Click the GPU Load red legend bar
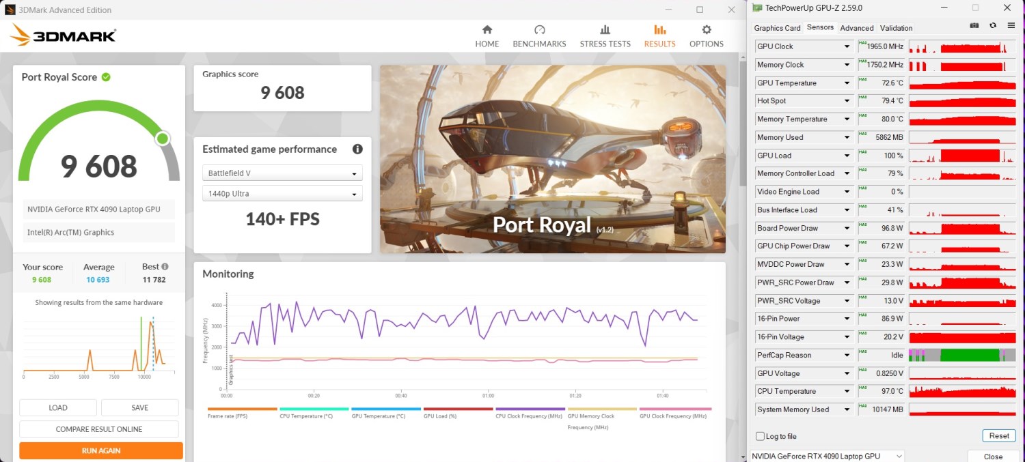 point(458,409)
